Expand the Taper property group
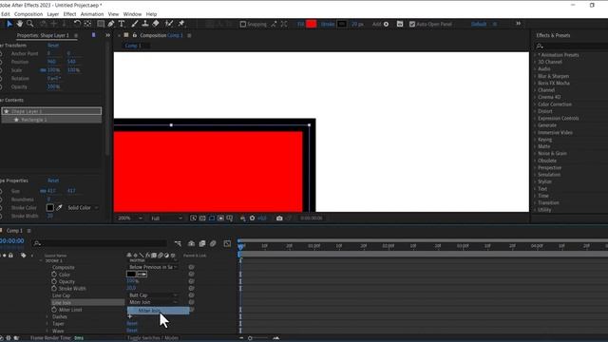Viewport: 608px width, 342px height. tap(47, 324)
